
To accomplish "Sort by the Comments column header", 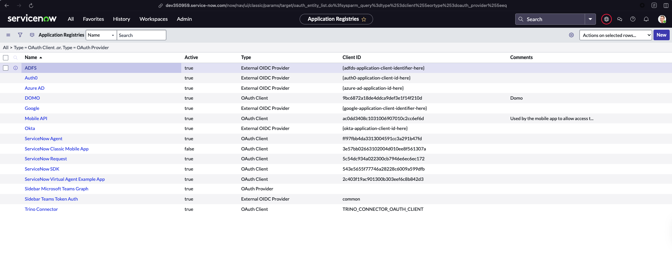I will [x=521, y=57].
